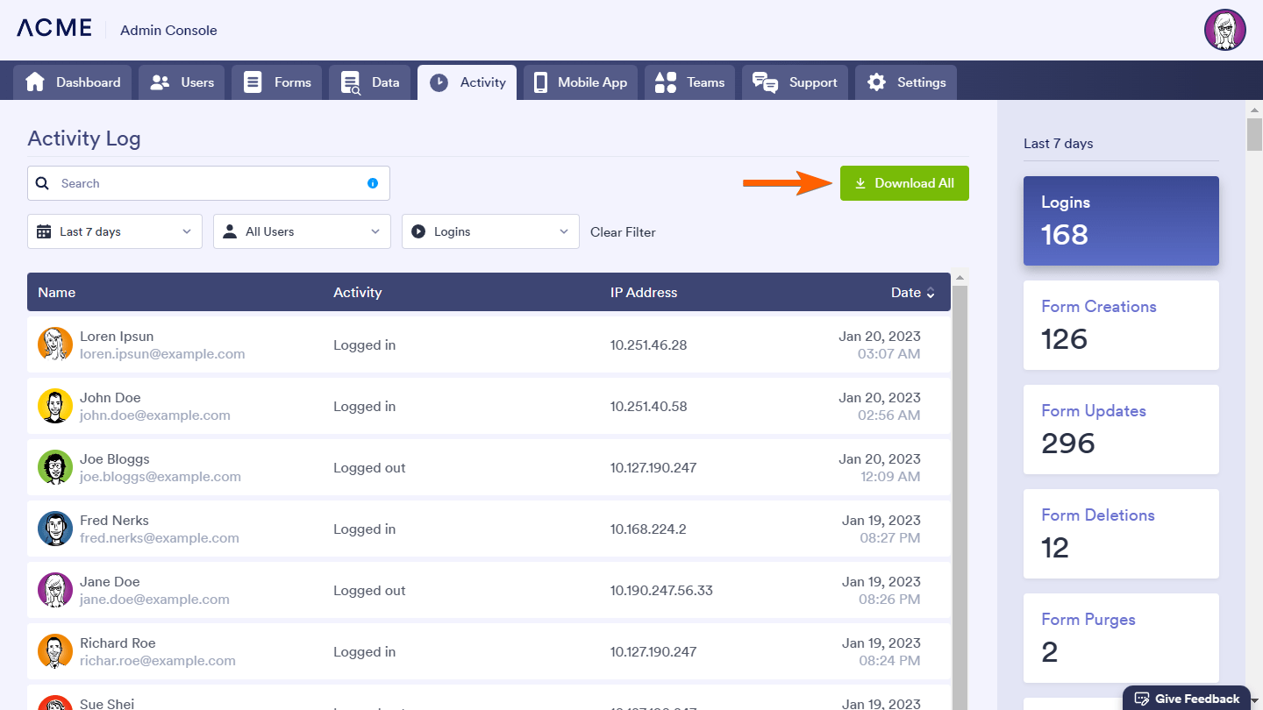Click the chat bubbles icon on Support tab

point(765,82)
